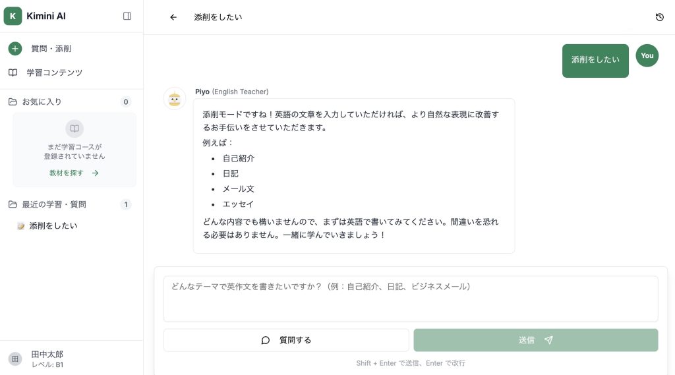This screenshot has width=675, height=375.
Task: Click the Kimini AI logo icon
Action: (x=13, y=16)
